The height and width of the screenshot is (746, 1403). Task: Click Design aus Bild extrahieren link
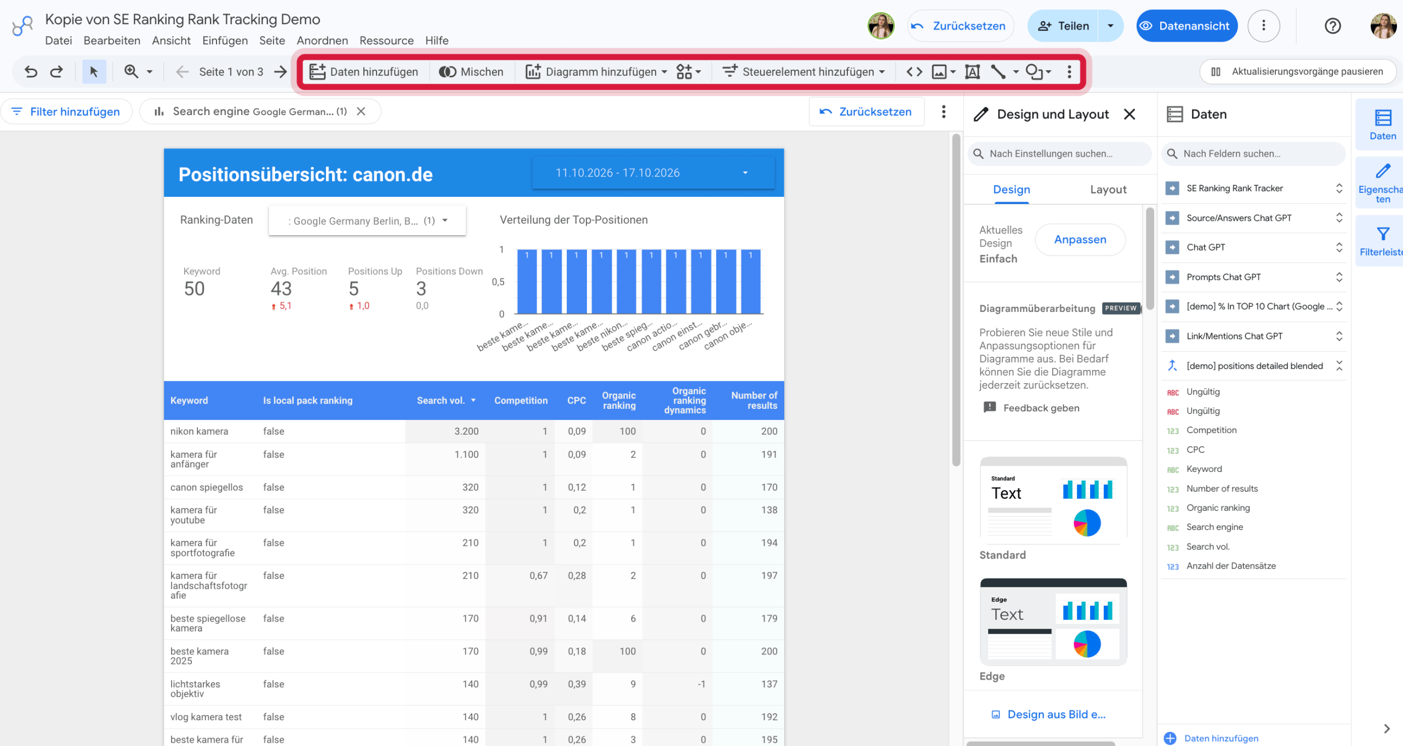click(1048, 715)
